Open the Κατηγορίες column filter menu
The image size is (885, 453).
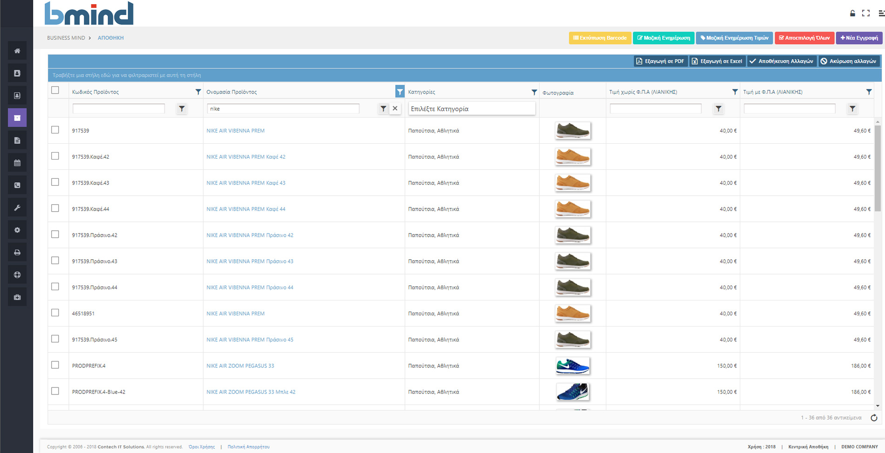534,92
